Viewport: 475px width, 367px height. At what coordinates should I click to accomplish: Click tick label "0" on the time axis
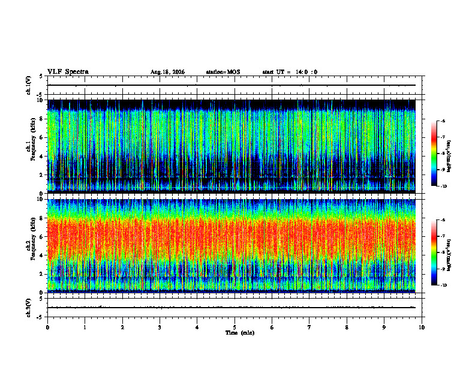(x=47, y=327)
